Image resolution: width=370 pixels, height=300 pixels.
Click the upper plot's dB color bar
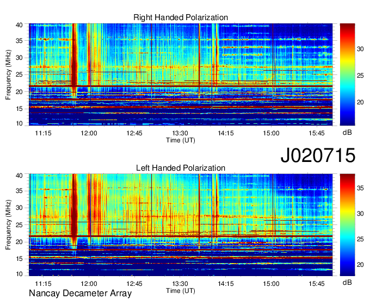[347, 74]
